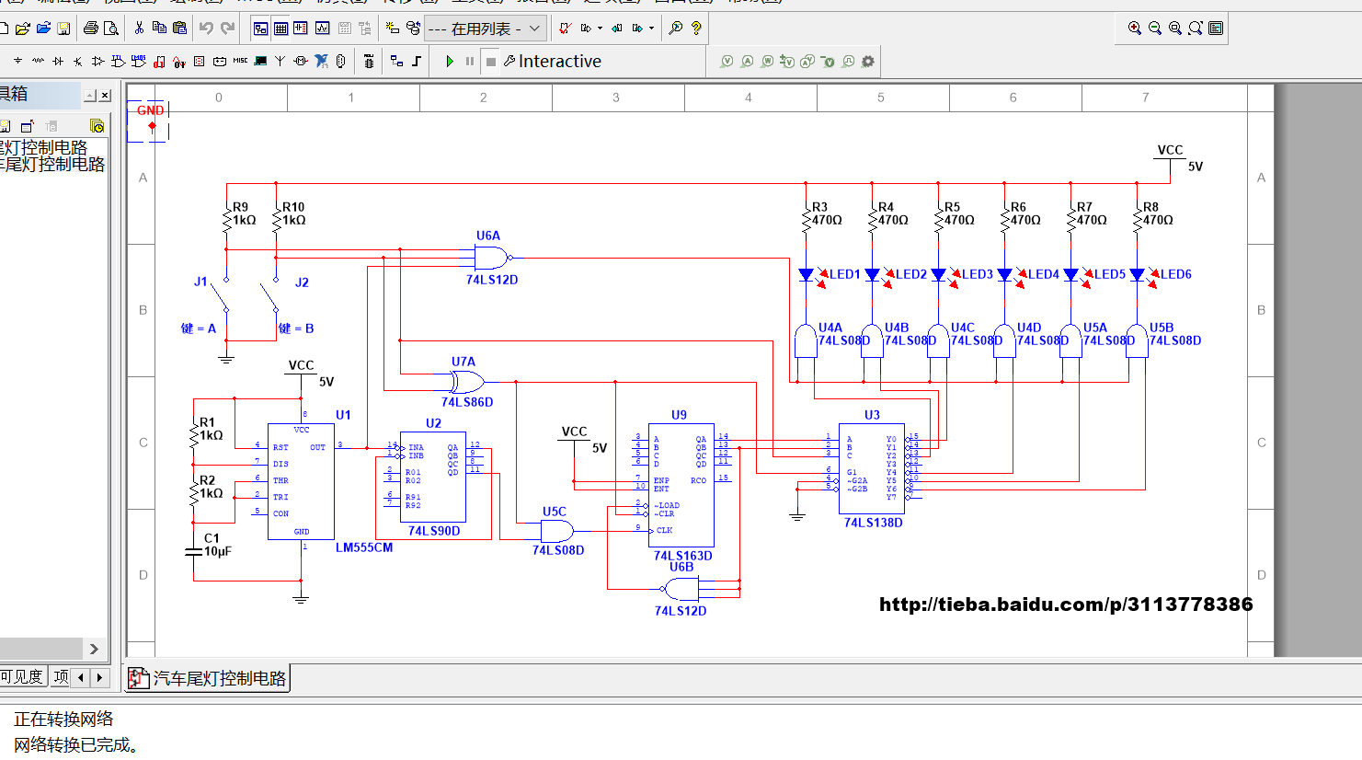
Task: Click the Print icon in toolbar
Action: pos(90,29)
